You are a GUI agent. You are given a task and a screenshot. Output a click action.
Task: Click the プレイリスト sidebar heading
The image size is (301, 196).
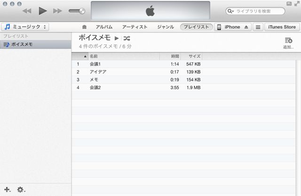(16, 36)
